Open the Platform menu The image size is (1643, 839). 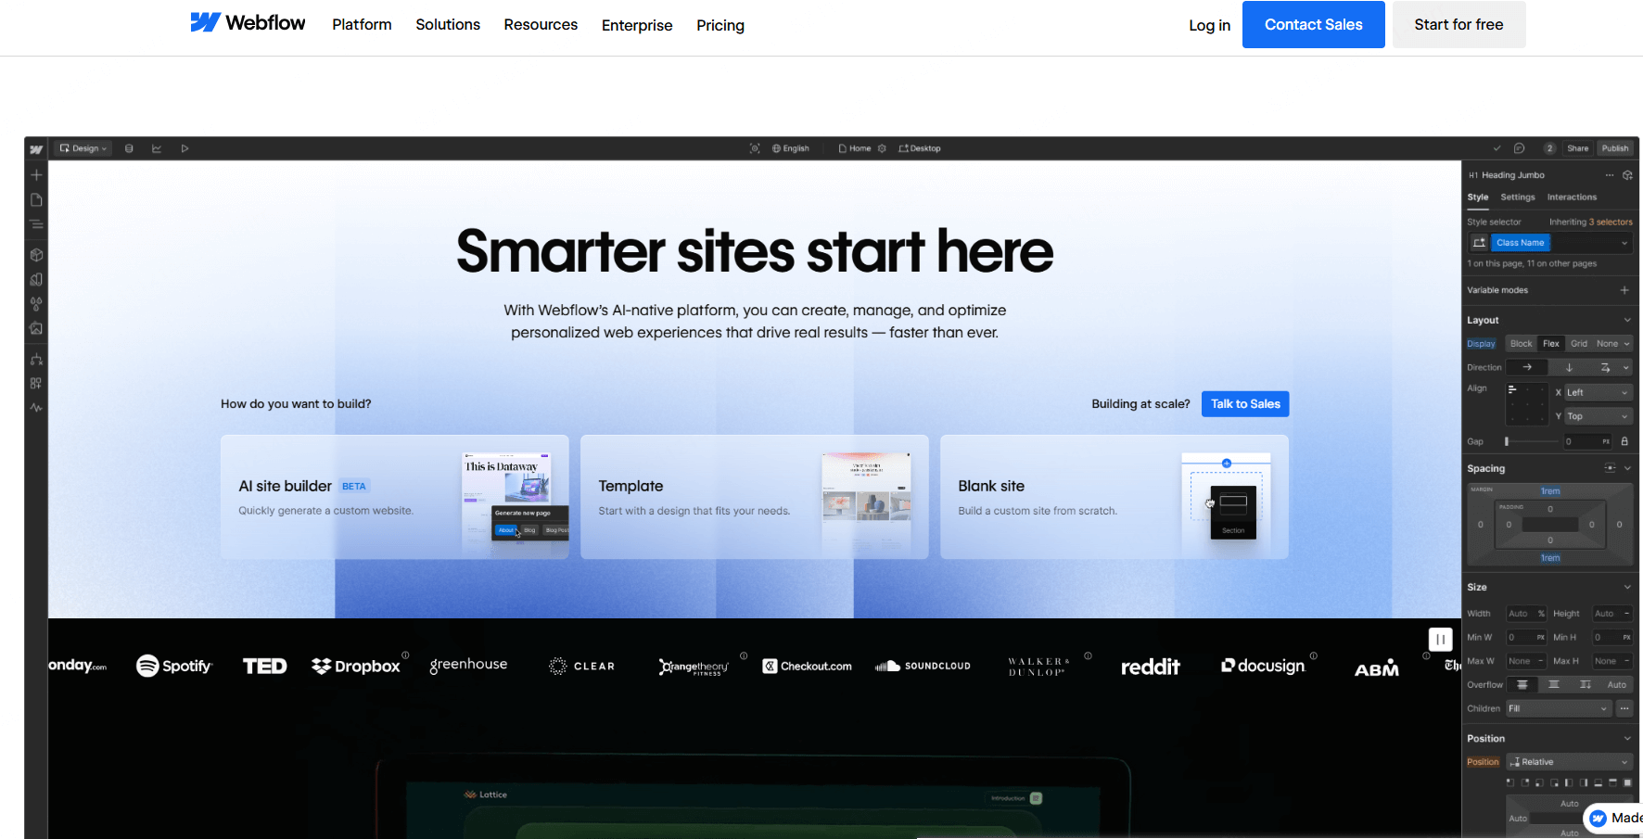[x=362, y=25]
